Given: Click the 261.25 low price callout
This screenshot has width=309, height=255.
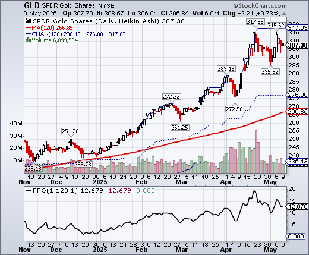Looking at the screenshot, I should (180, 127).
